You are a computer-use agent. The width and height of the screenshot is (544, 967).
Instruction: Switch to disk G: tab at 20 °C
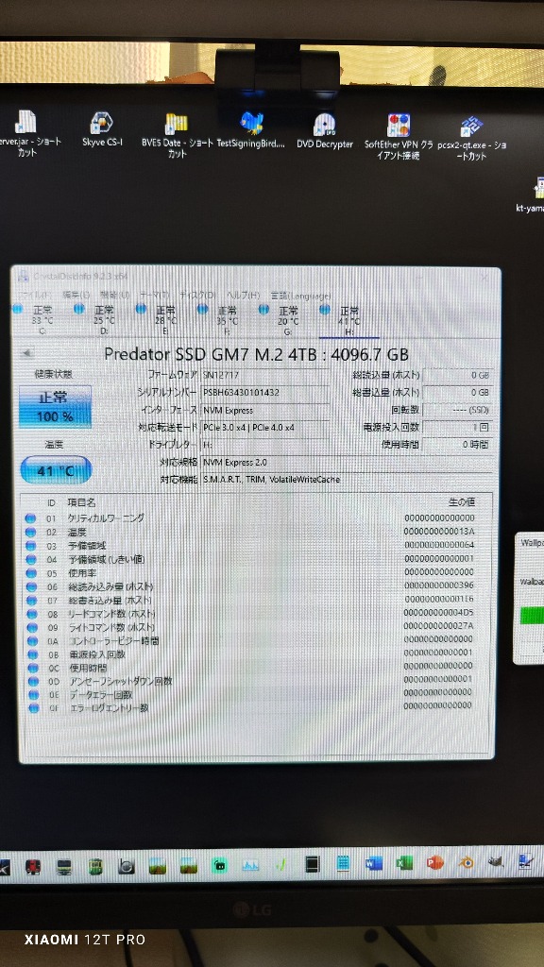click(x=281, y=321)
